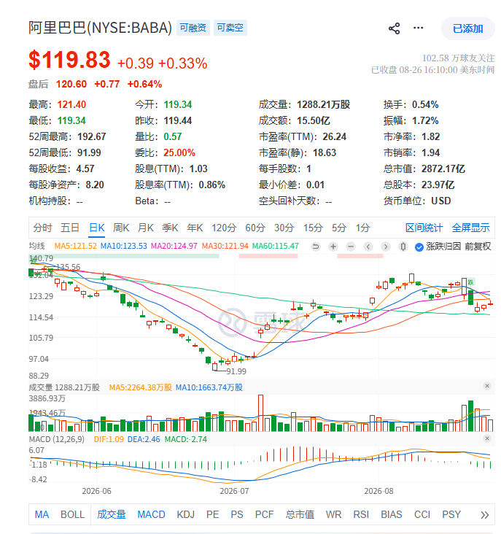Click the 可卖空 short-selling tag
The image size is (501, 534).
pyautogui.click(x=230, y=28)
